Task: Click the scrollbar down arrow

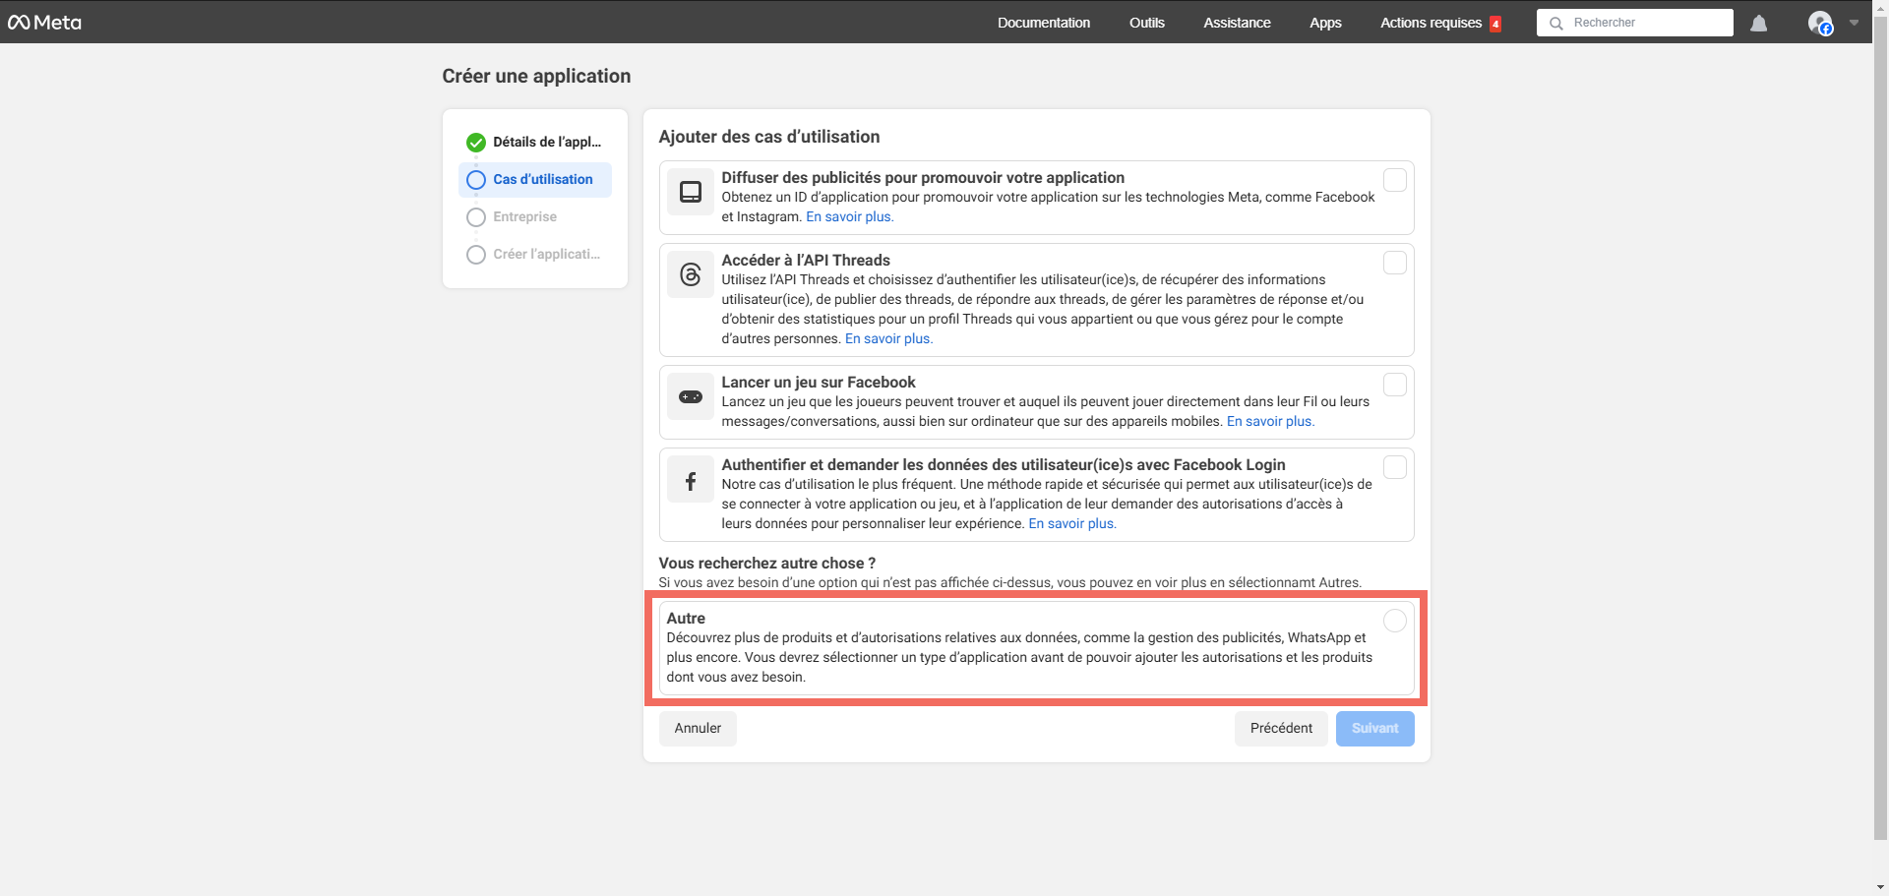Action: [1880, 887]
